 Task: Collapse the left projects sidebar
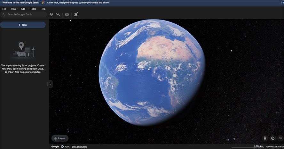[x=51, y=84]
